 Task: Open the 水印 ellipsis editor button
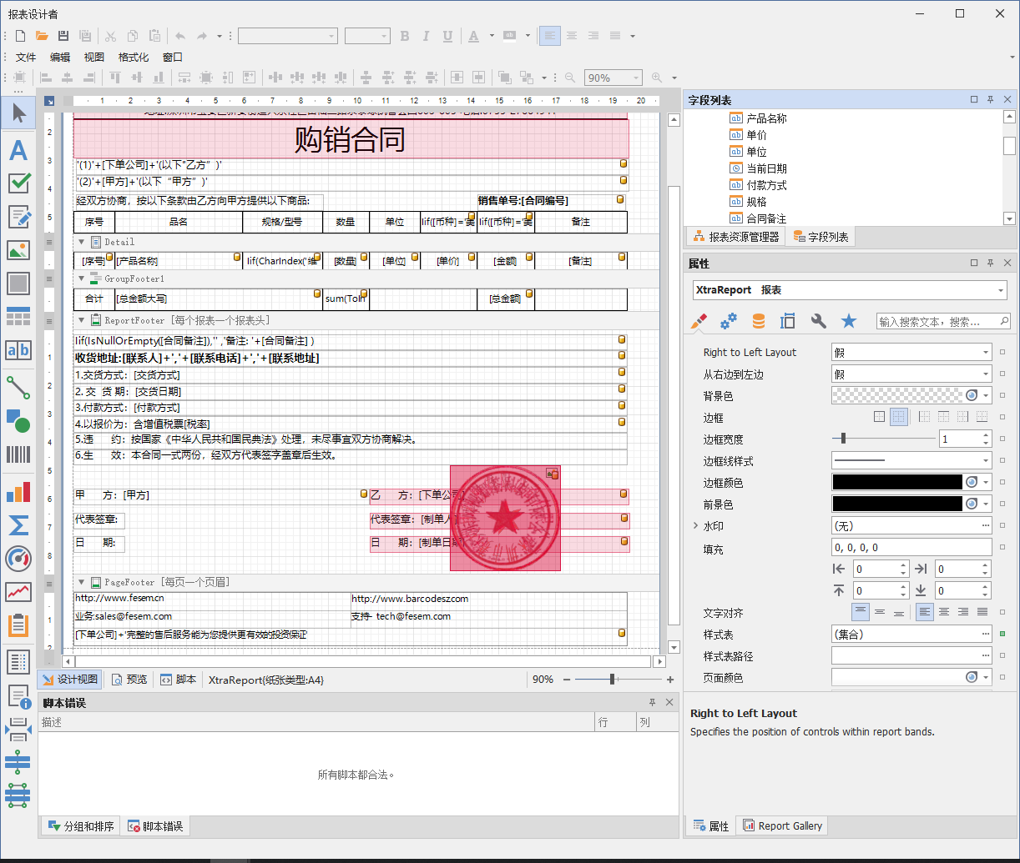point(986,526)
